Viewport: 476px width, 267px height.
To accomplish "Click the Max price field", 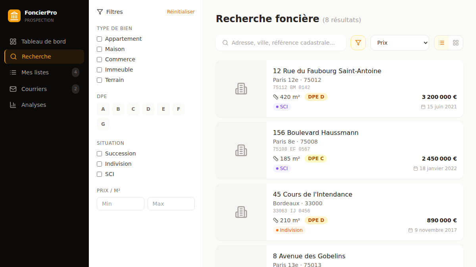I will tap(171, 204).
